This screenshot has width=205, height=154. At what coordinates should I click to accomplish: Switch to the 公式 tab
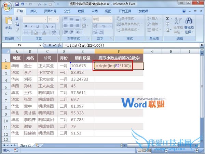[x=67, y=11]
